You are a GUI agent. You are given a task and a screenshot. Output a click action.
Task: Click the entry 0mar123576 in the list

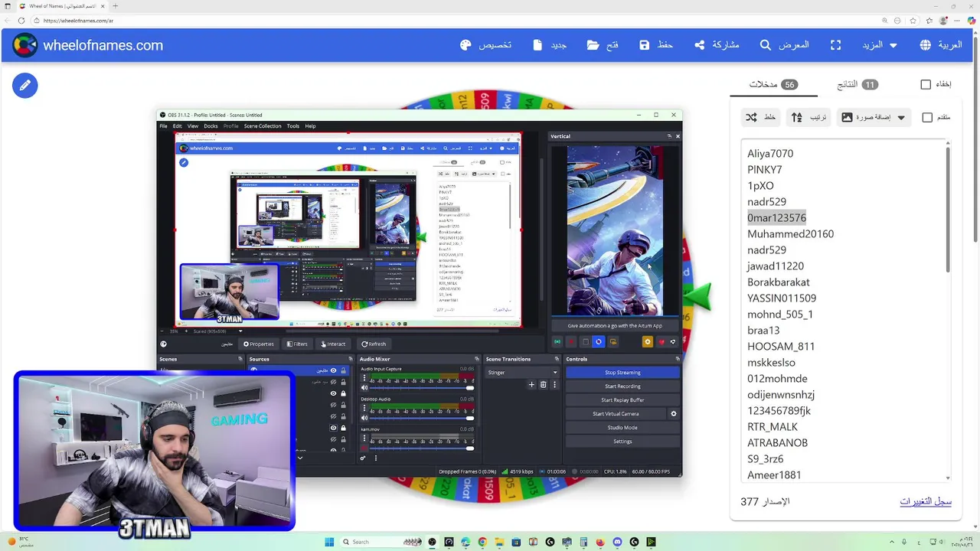click(x=776, y=218)
